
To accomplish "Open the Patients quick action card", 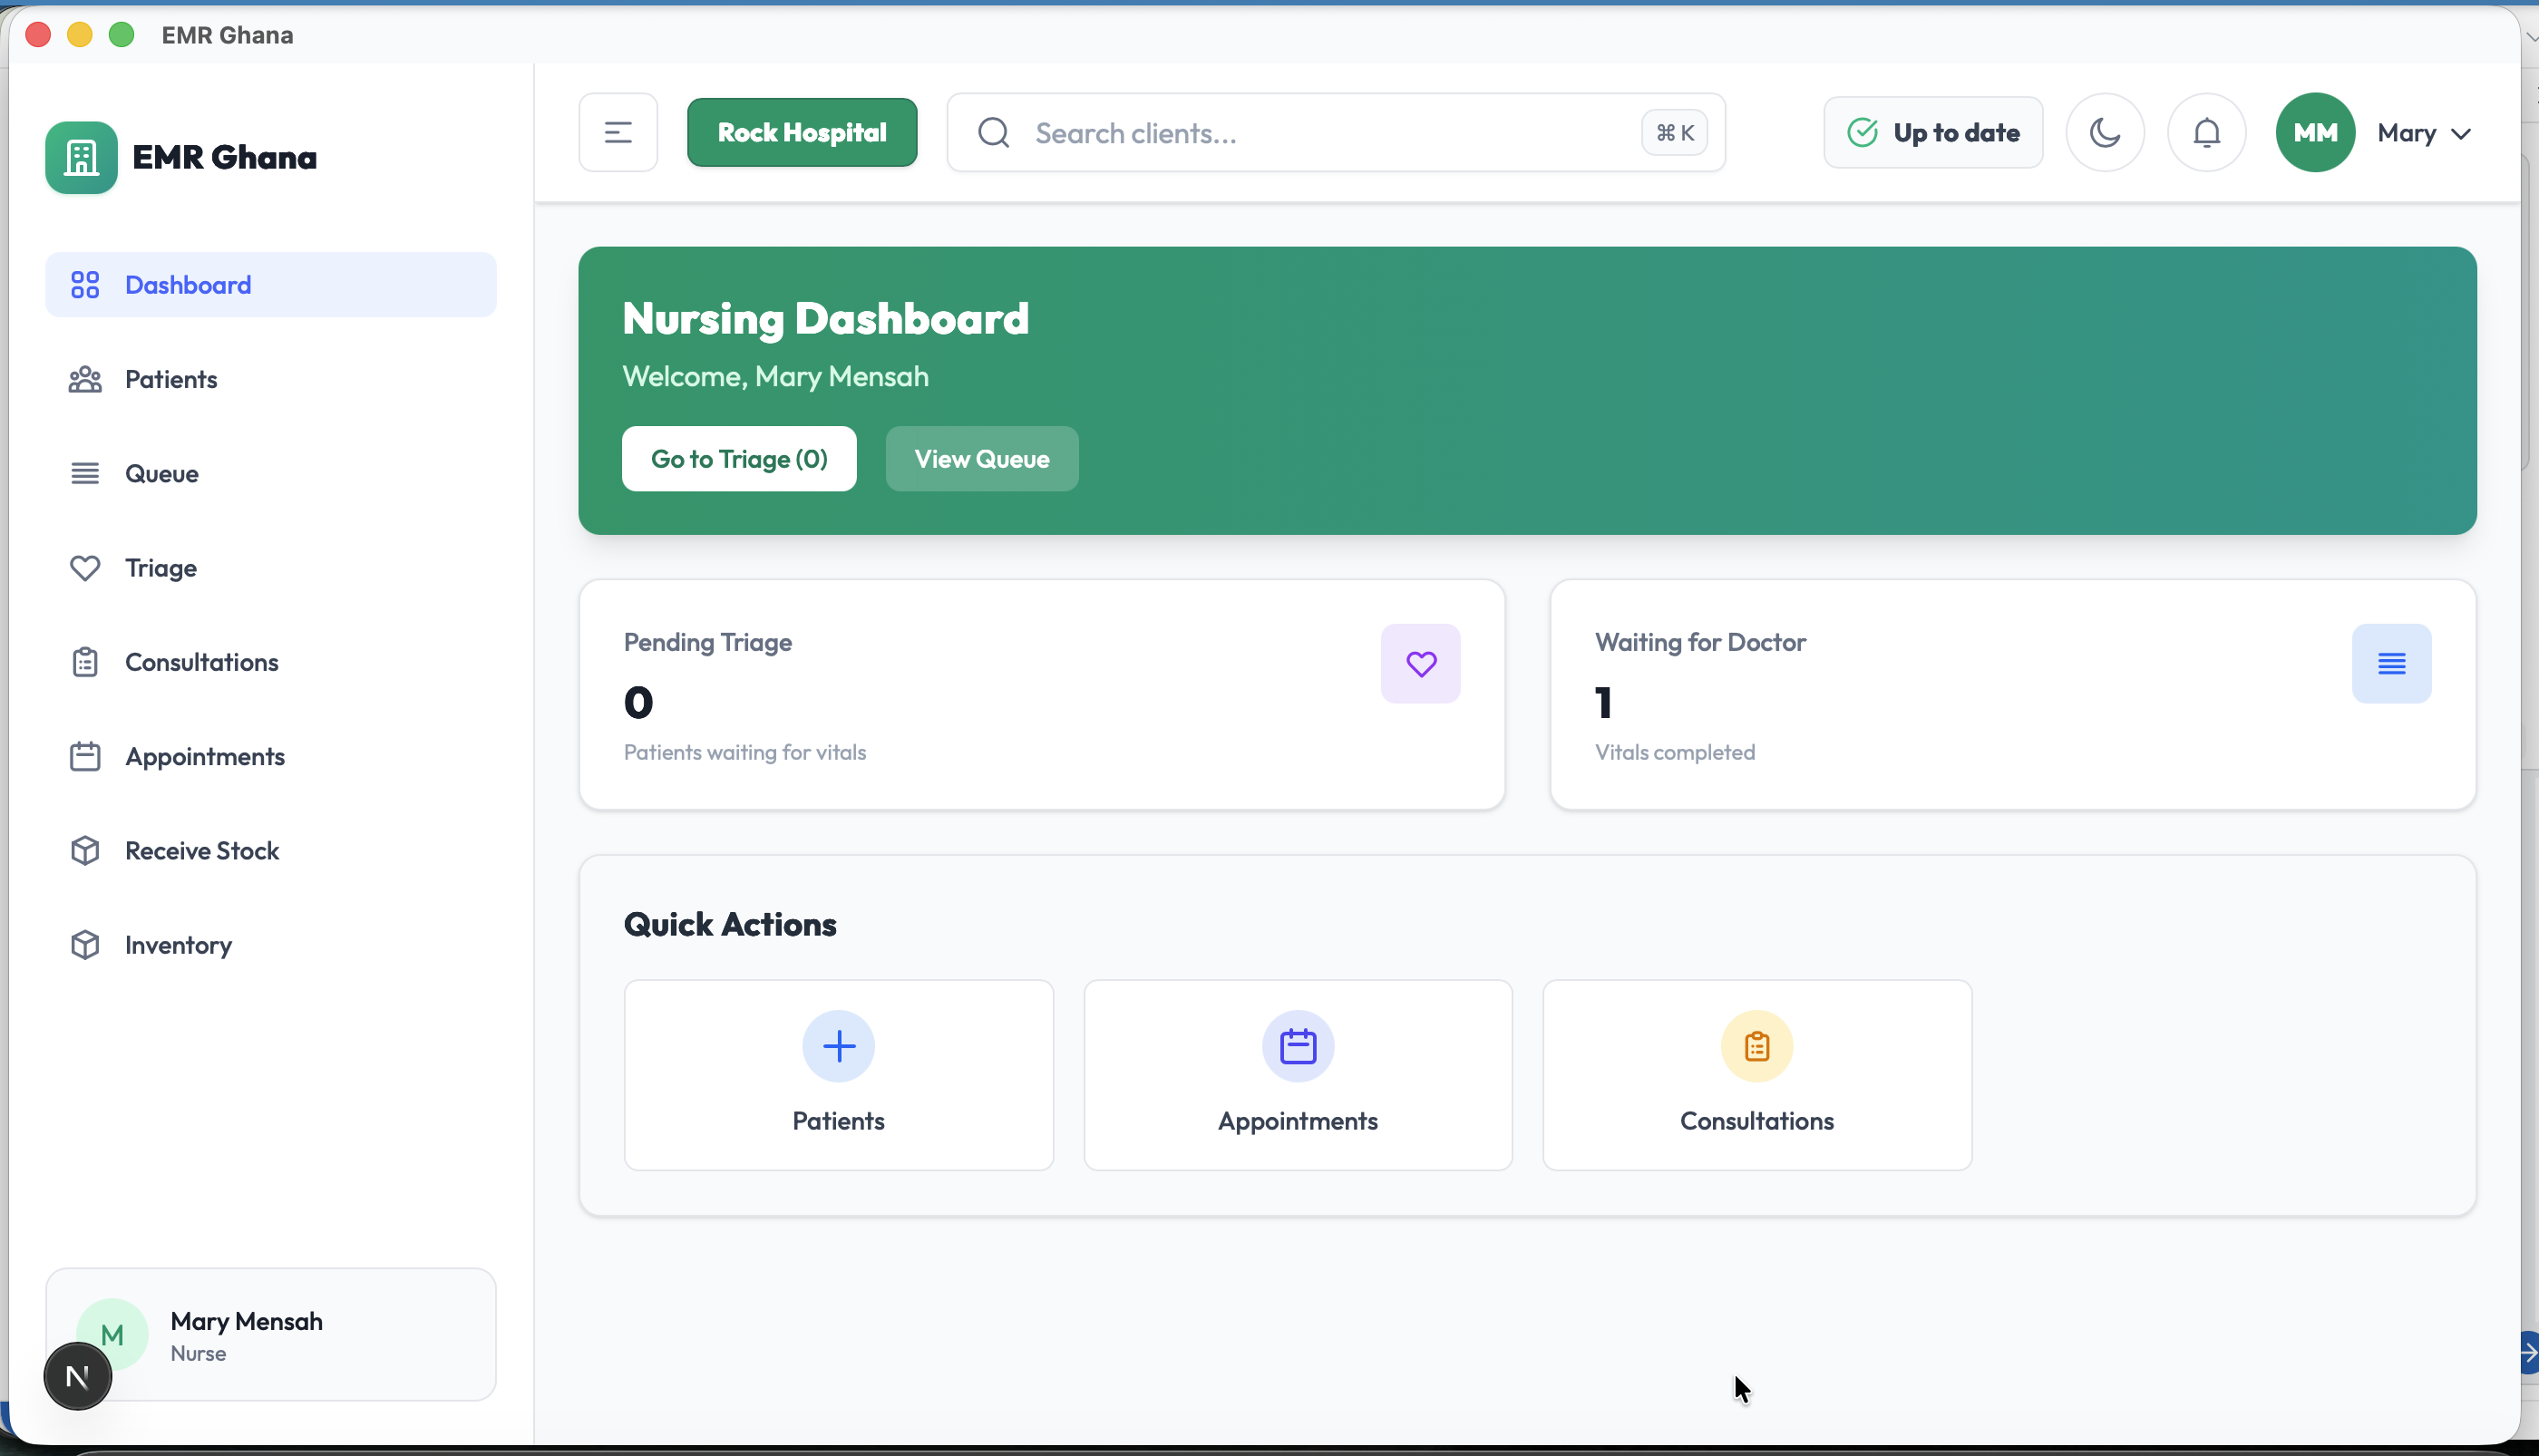I will 838,1074.
